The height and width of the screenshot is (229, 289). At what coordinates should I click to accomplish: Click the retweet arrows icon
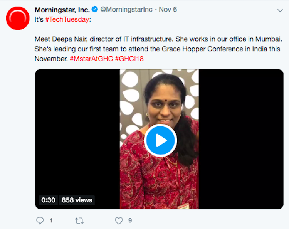click(79, 221)
